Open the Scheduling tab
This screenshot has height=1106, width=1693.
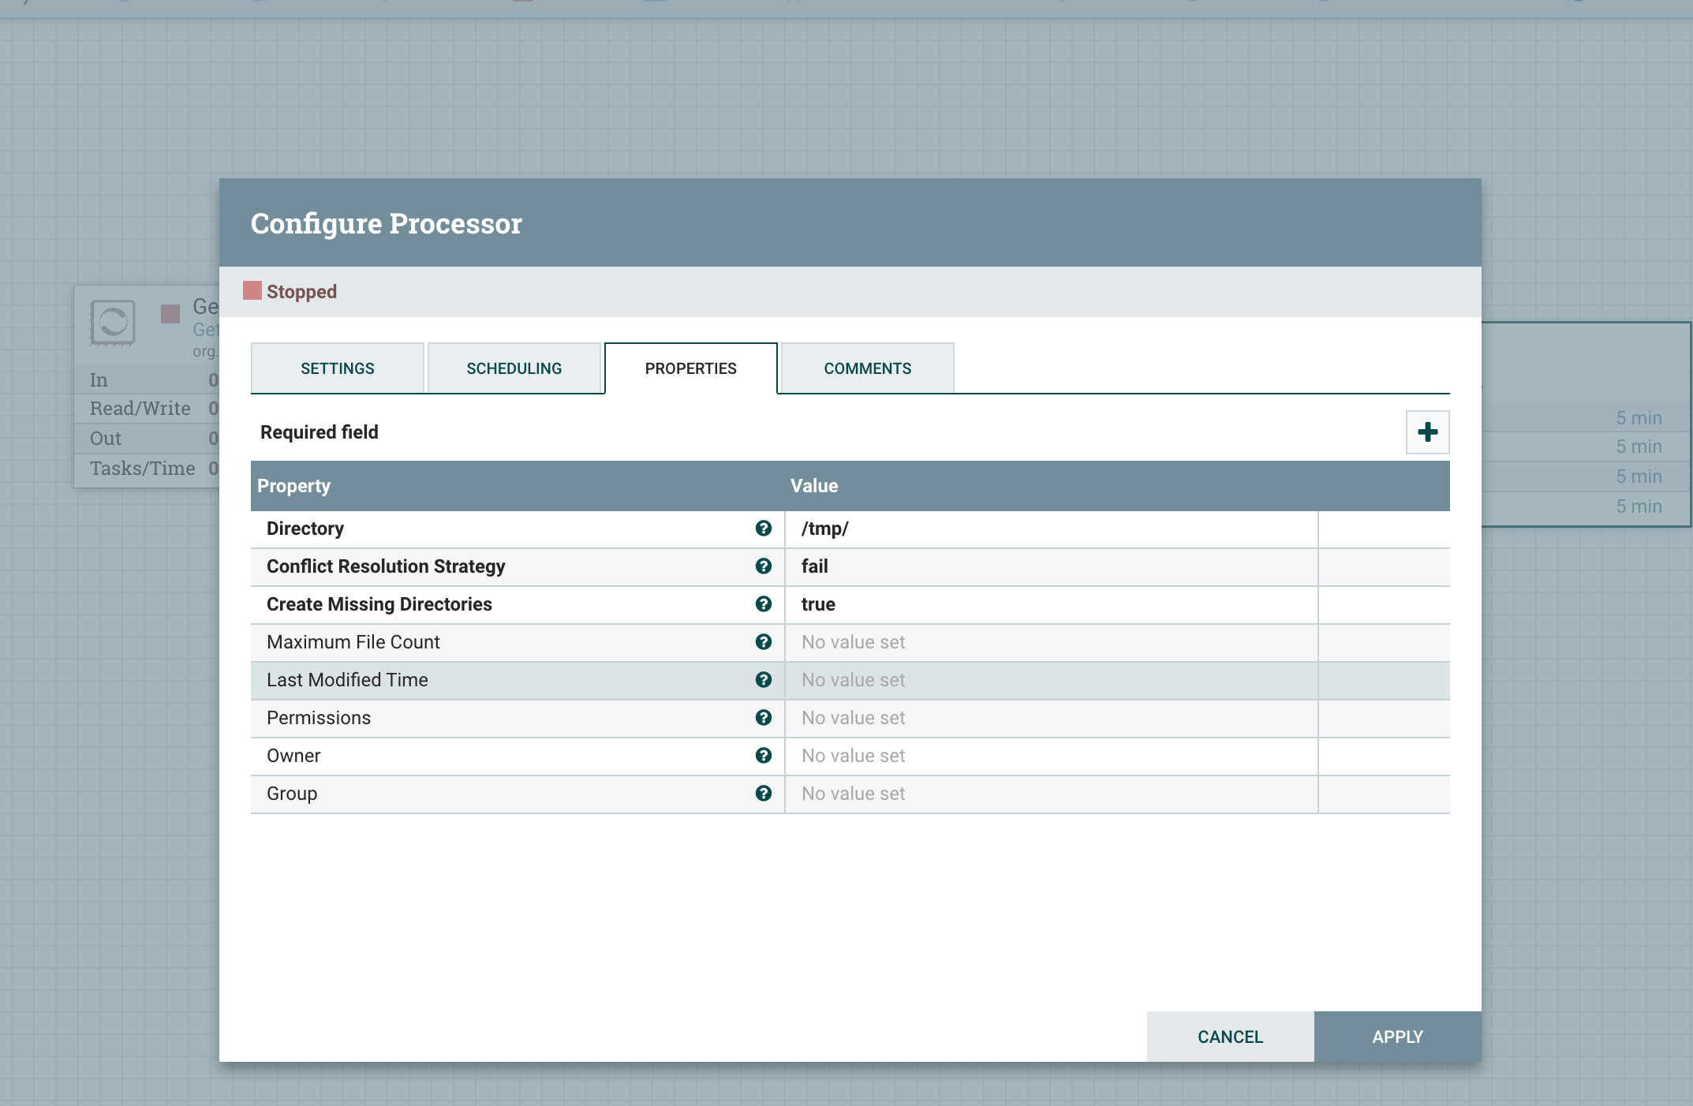pyautogui.click(x=514, y=368)
